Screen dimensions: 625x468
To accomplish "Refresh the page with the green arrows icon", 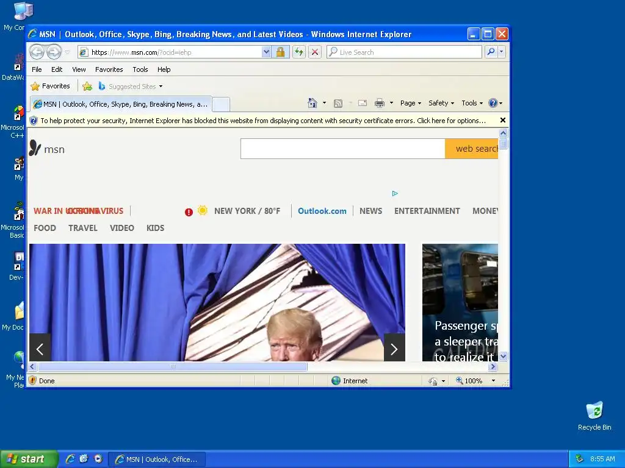I will coord(299,52).
